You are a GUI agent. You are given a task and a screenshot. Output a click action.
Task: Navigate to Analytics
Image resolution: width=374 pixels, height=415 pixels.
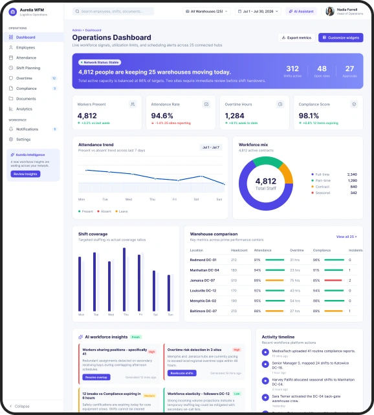33,109
